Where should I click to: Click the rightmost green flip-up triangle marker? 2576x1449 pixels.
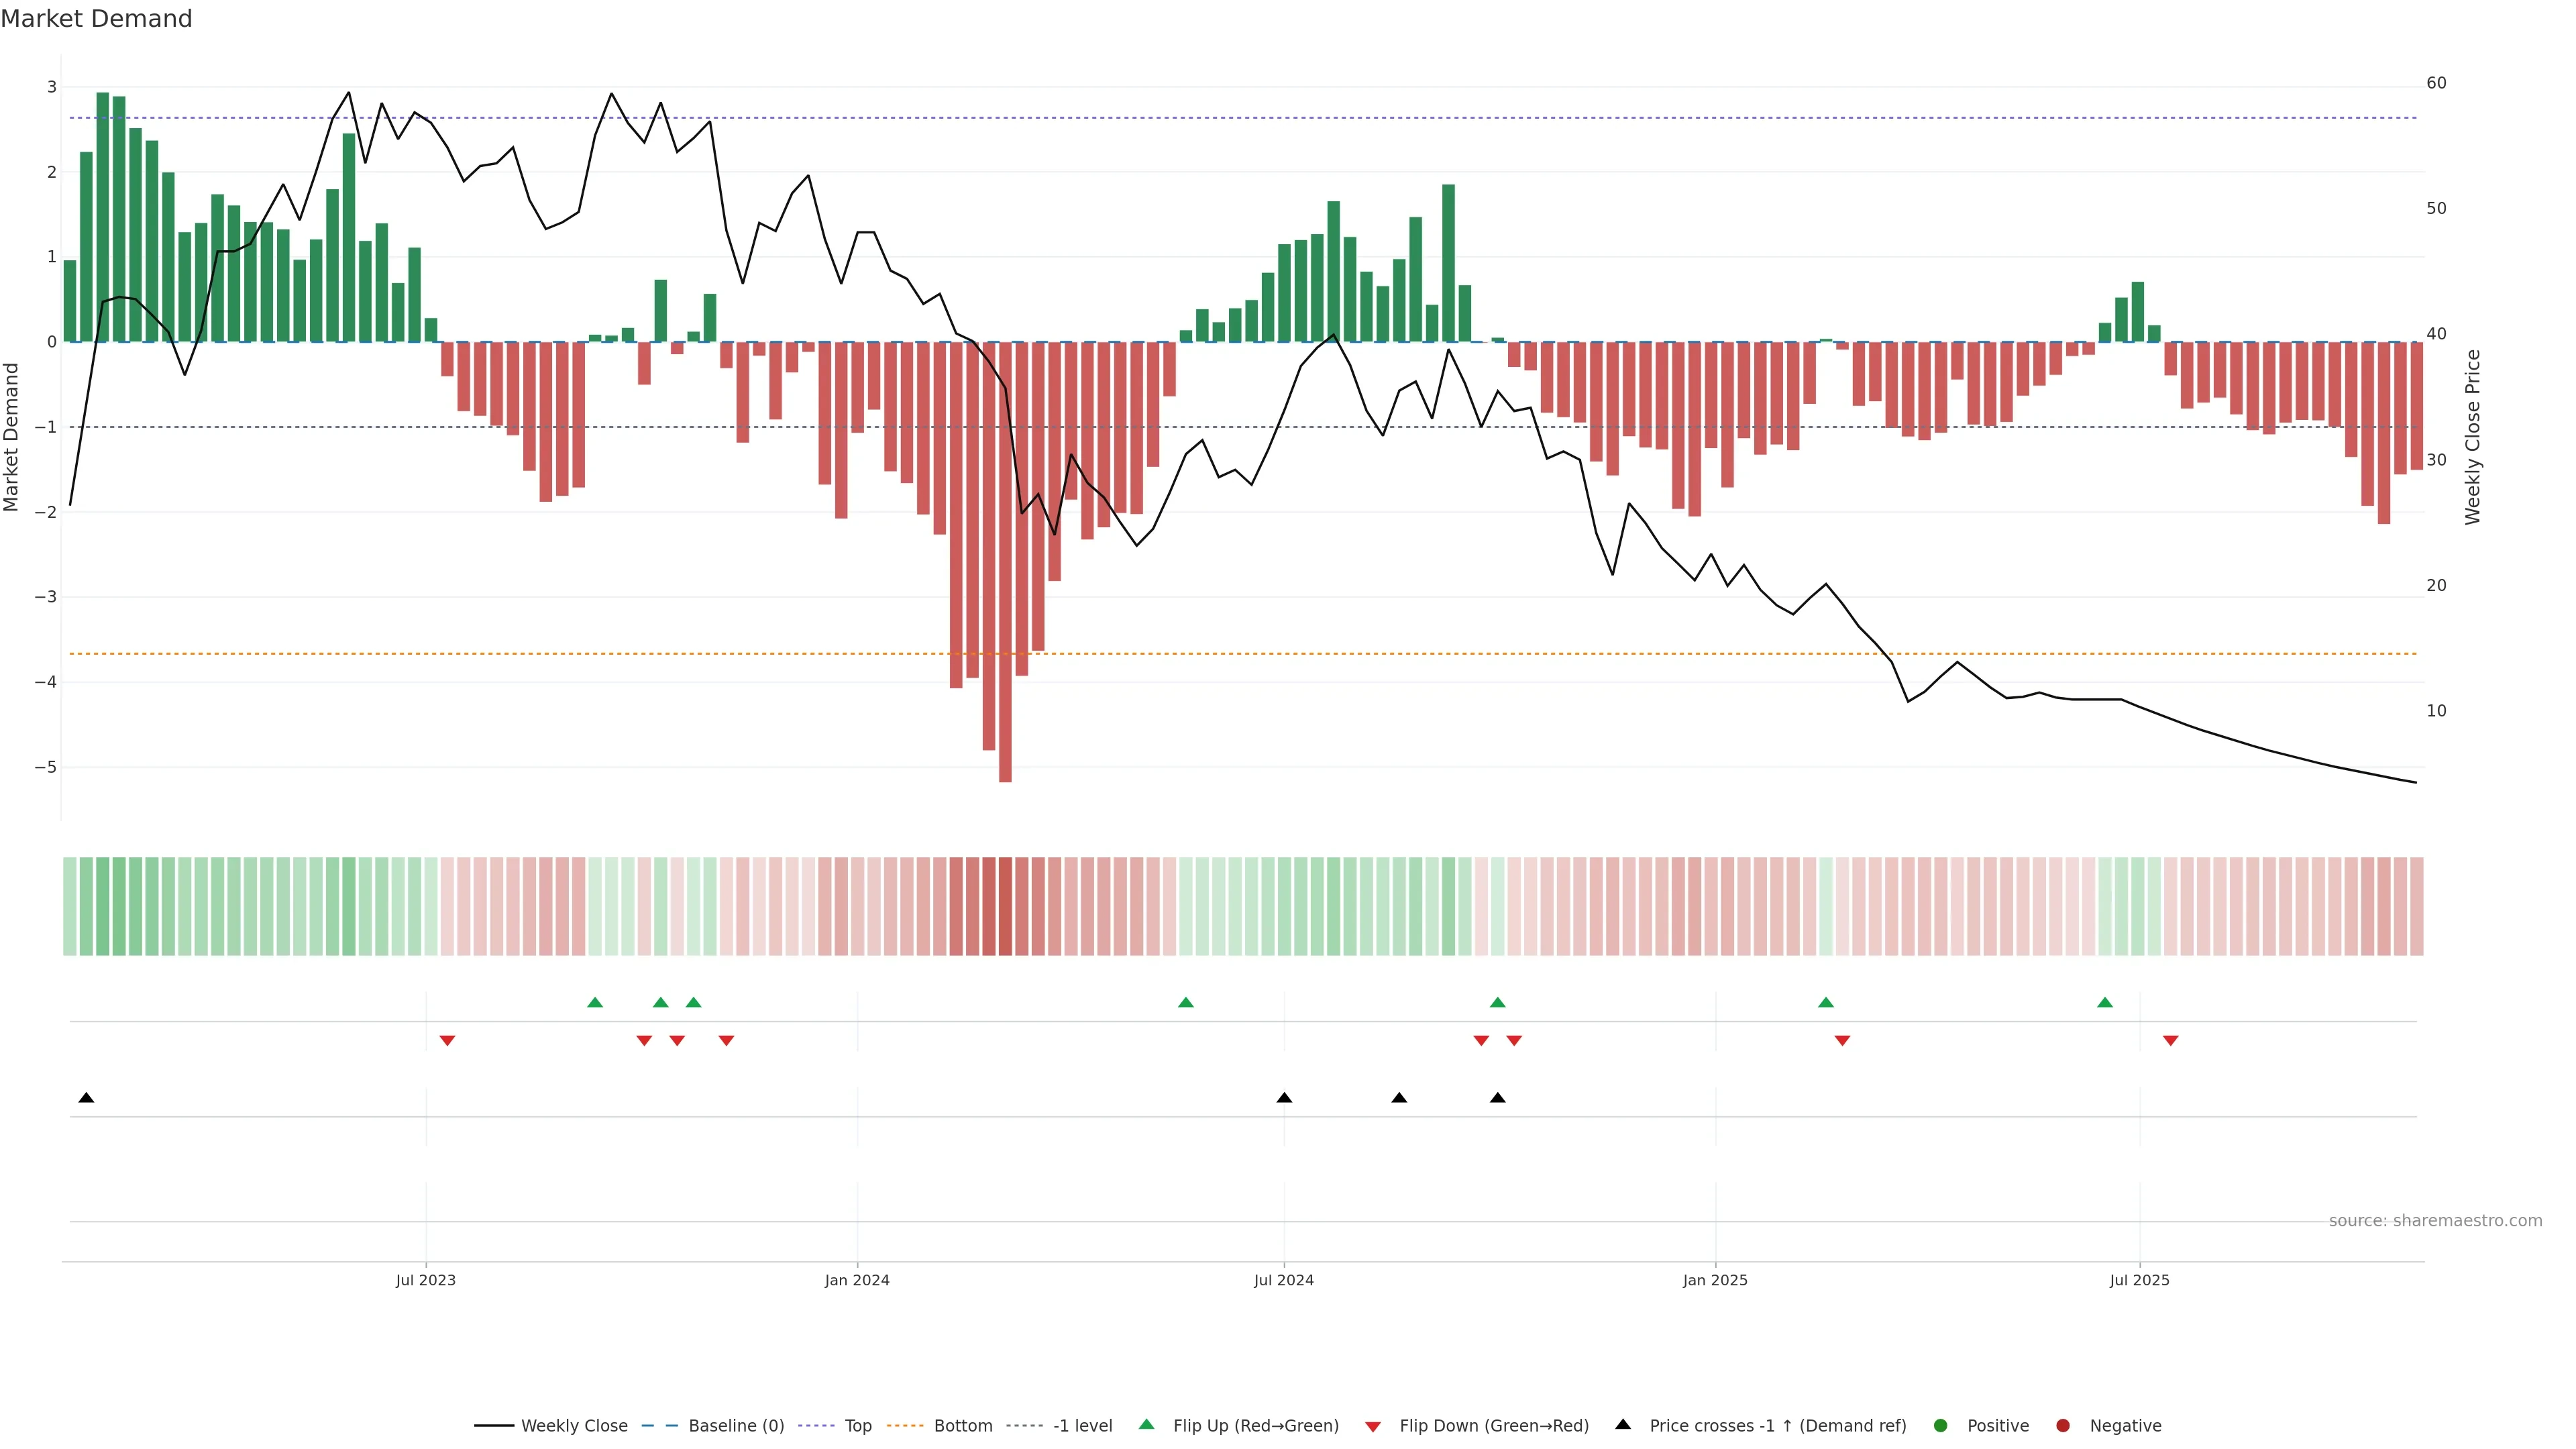tap(2105, 1002)
